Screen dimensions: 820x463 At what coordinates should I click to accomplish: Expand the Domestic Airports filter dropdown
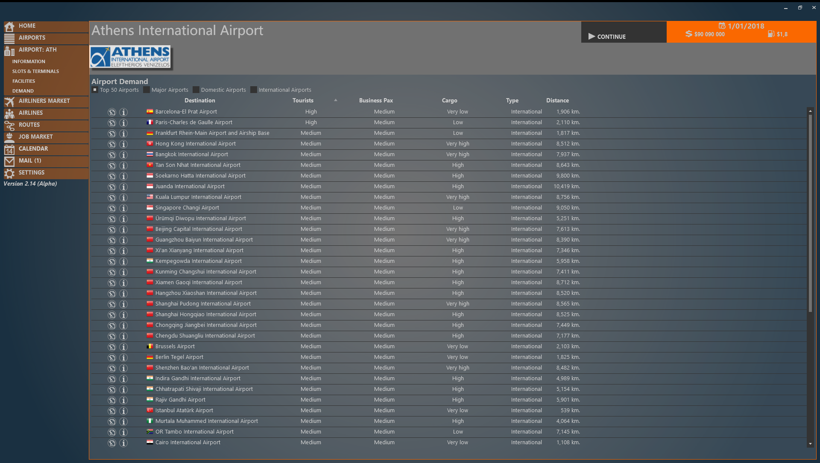[197, 90]
